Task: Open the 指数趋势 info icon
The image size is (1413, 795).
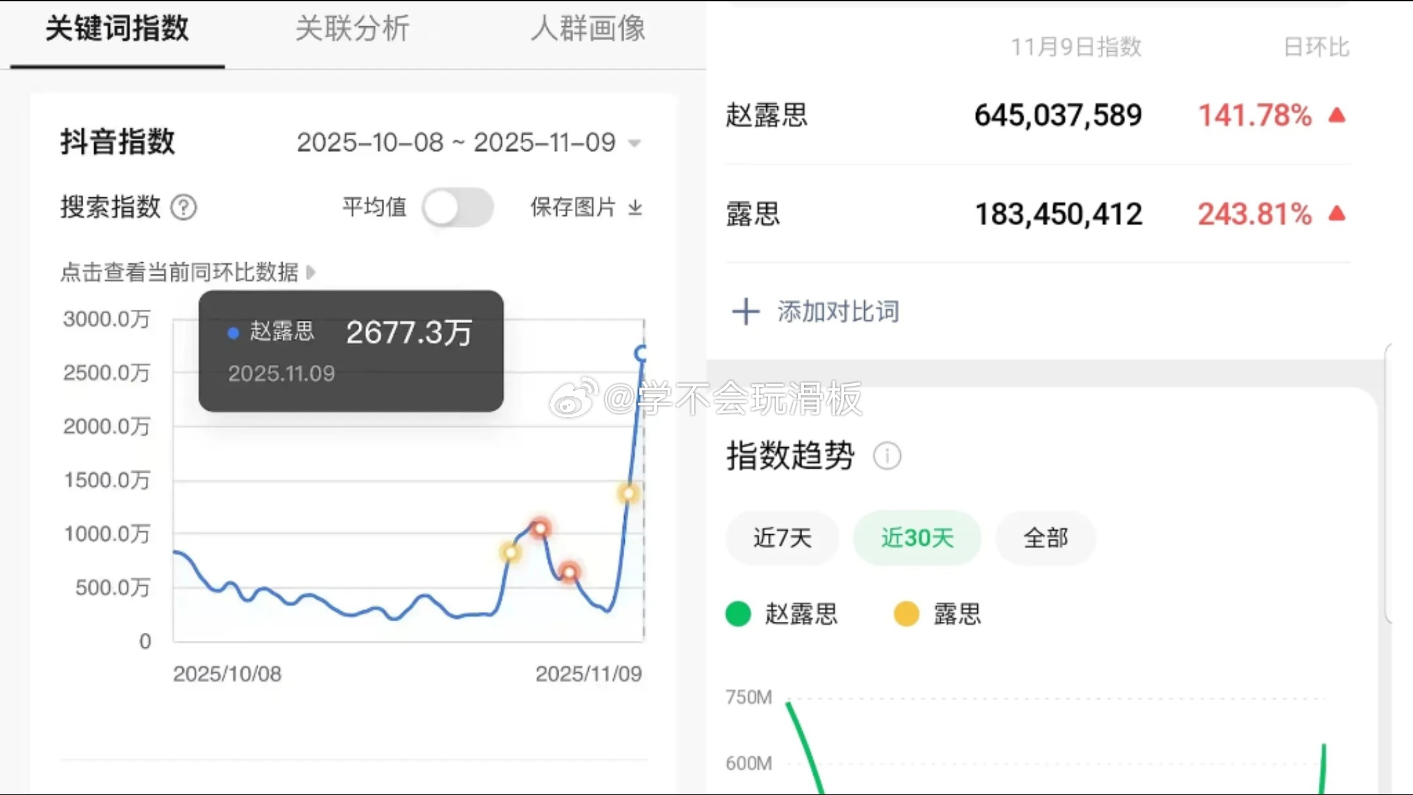Action: pos(888,456)
